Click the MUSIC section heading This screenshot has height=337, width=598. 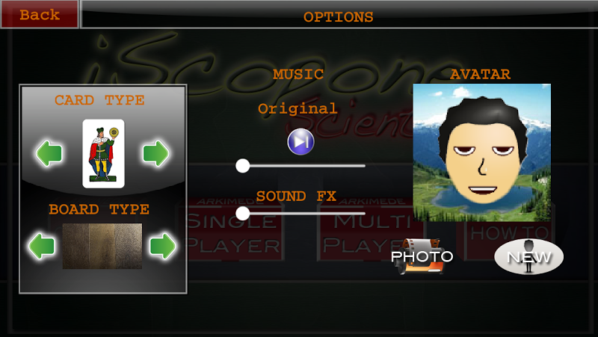point(298,74)
